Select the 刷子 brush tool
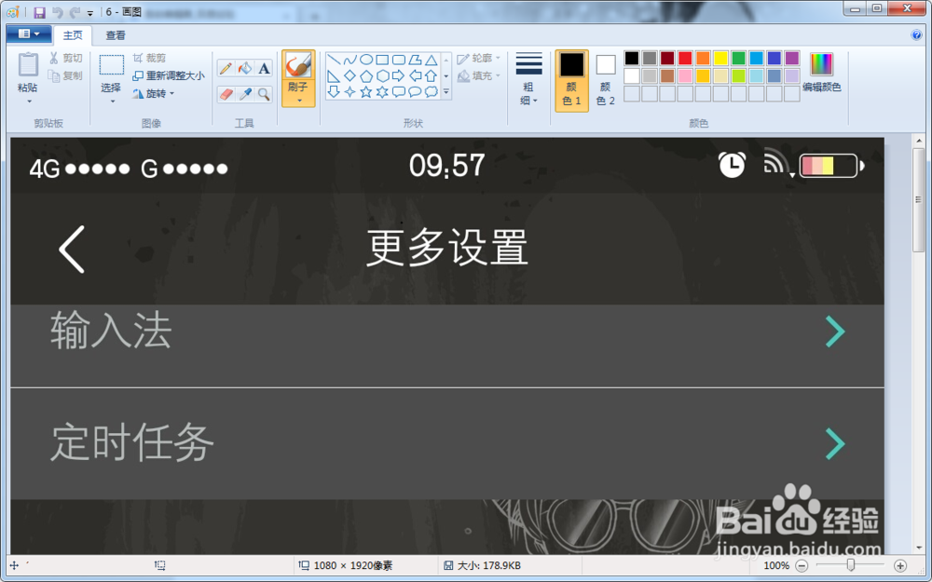The height and width of the screenshot is (582, 932). click(298, 65)
